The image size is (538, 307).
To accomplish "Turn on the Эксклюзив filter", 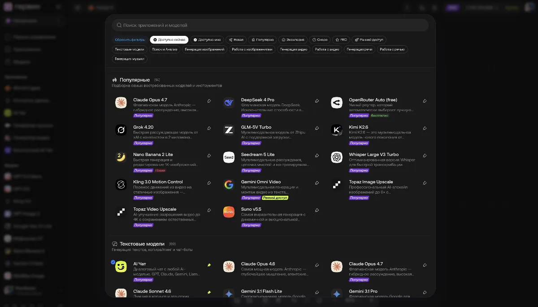I will (292, 40).
